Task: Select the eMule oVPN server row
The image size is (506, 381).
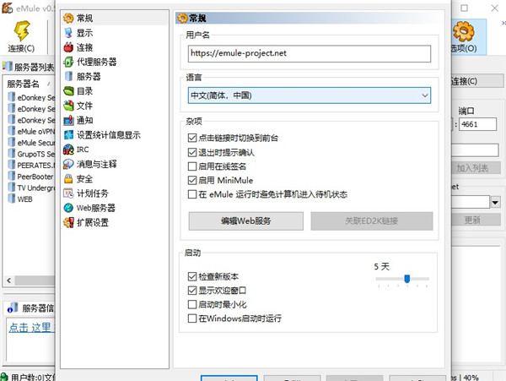Action: (x=31, y=131)
